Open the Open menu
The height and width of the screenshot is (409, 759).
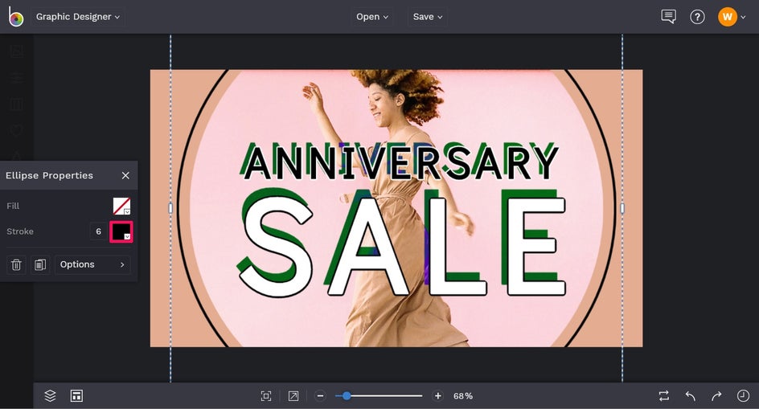pyautogui.click(x=371, y=16)
